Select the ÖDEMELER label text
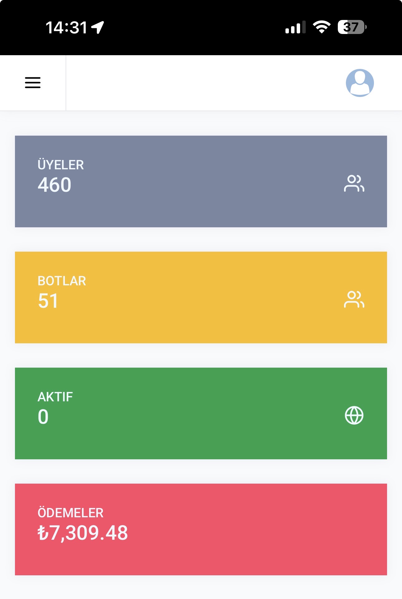402x599 pixels. click(x=70, y=513)
